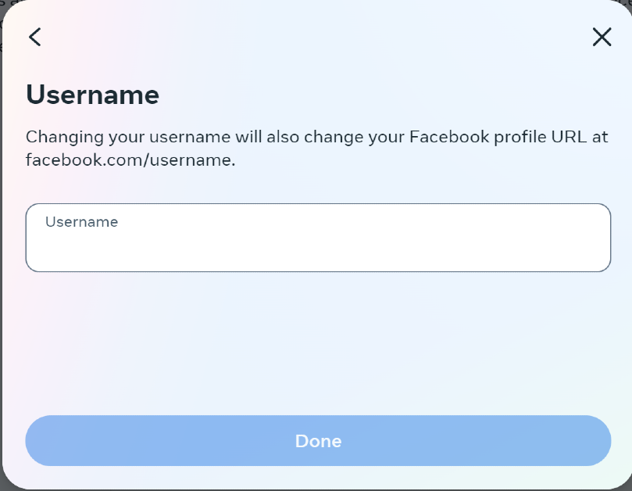Click the back arrow icon
This screenshot has width=632, height=491.
click(34, 37)
